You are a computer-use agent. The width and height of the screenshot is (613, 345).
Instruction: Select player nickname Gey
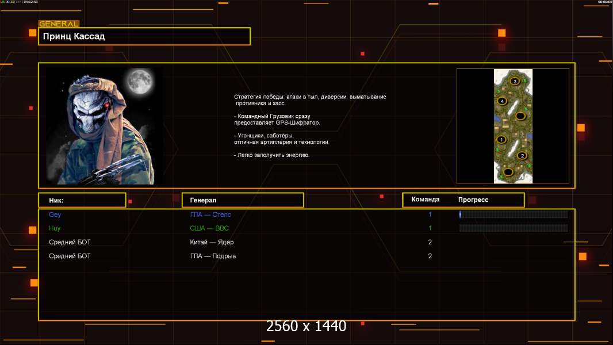[x=55, y=214]
